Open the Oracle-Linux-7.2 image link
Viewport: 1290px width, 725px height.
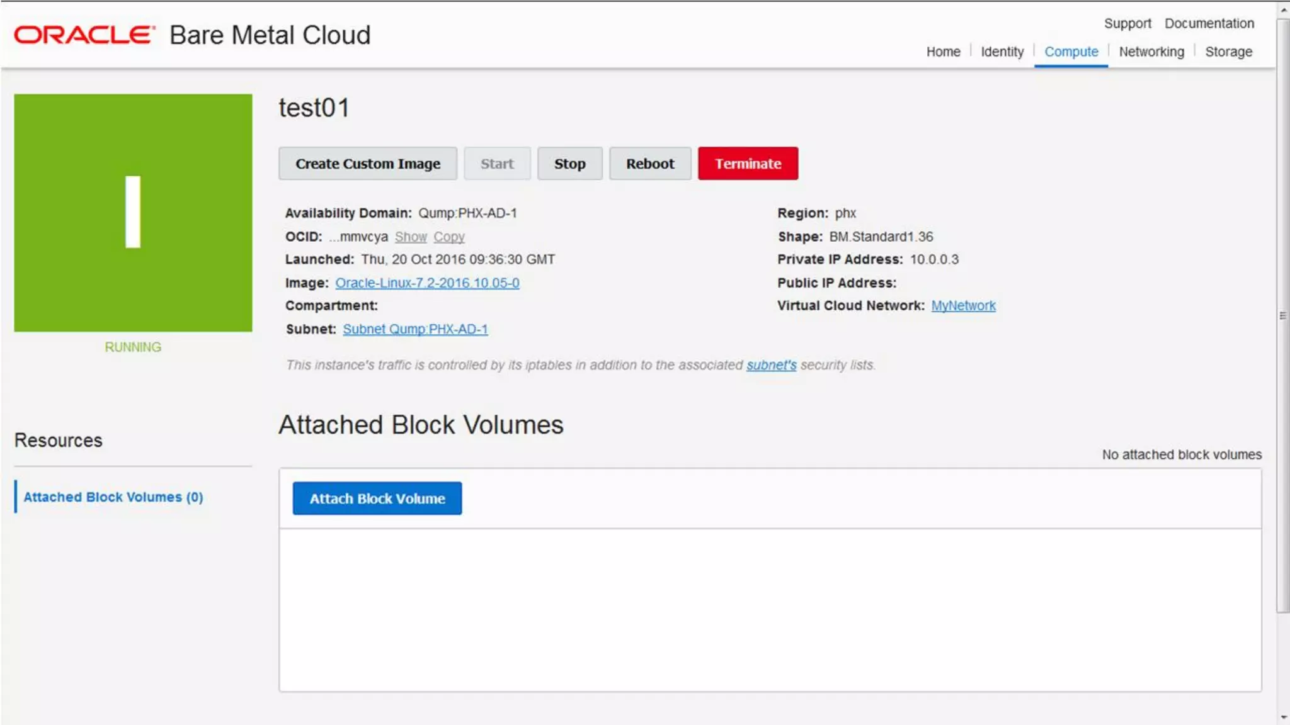(x=427, y=283)
